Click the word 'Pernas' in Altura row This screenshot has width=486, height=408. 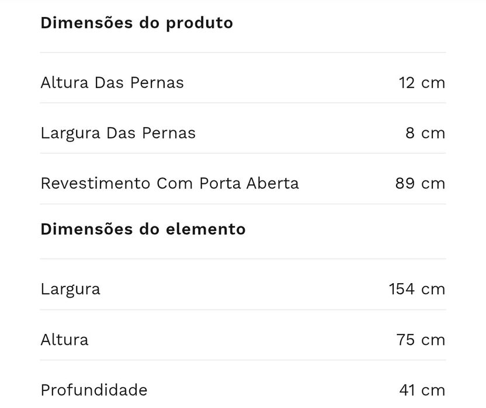157,83
